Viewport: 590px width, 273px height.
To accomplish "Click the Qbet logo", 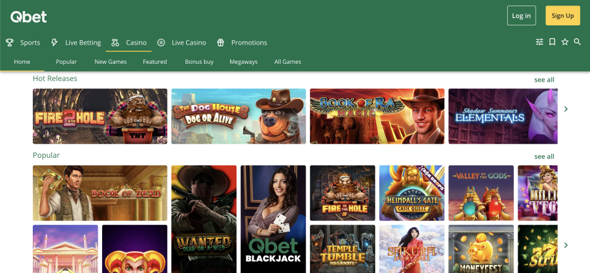I will point(28,17).
